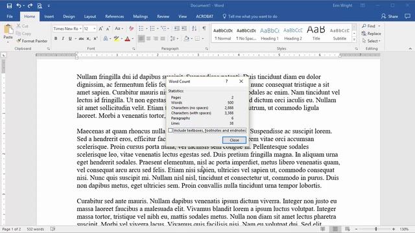Click the Word Count dialog help button
The width and height of the screenshot is (415, 233).
point(226,82)
